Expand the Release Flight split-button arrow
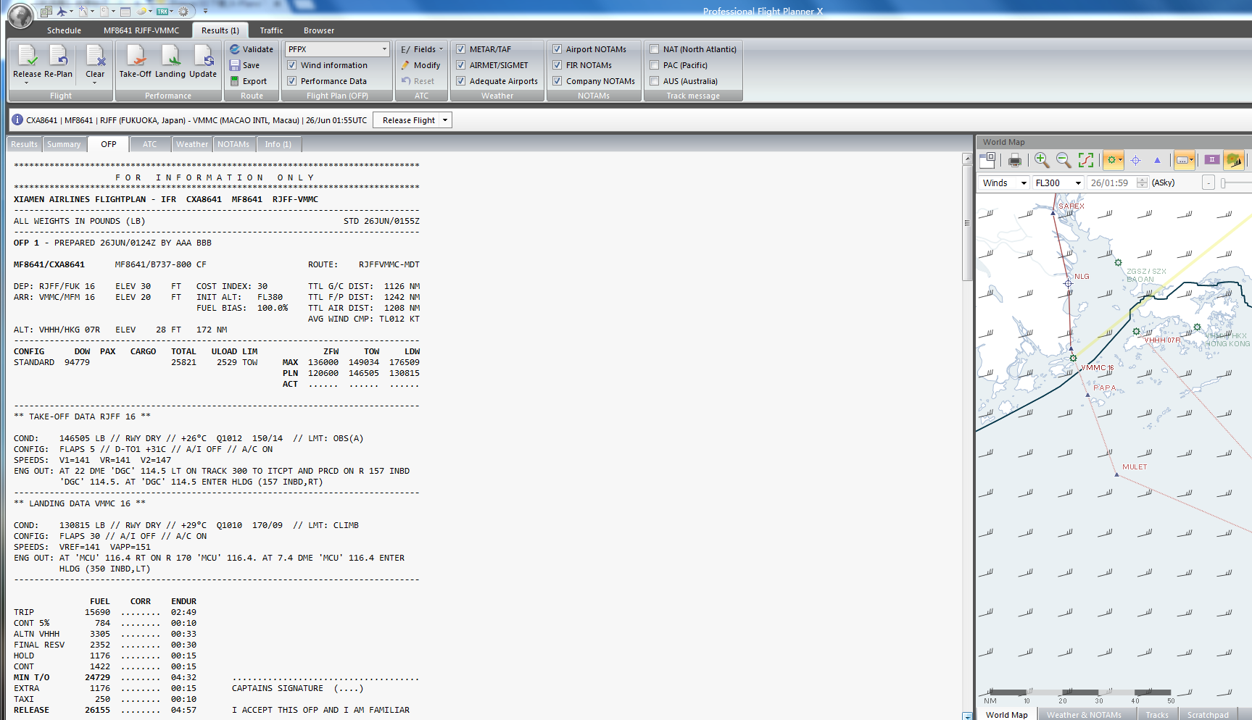1252x720 pixels. [445, 120]
